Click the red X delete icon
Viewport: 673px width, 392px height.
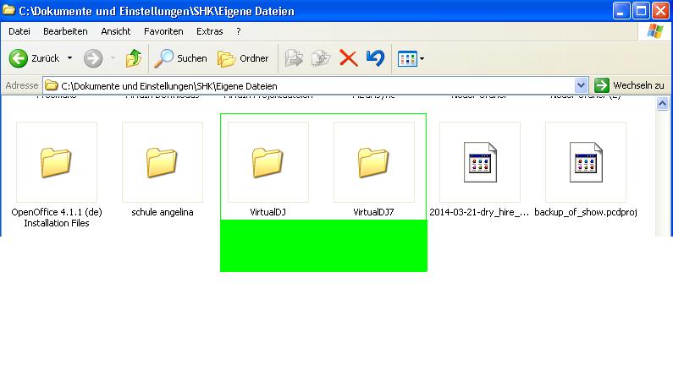click(348, 58)
